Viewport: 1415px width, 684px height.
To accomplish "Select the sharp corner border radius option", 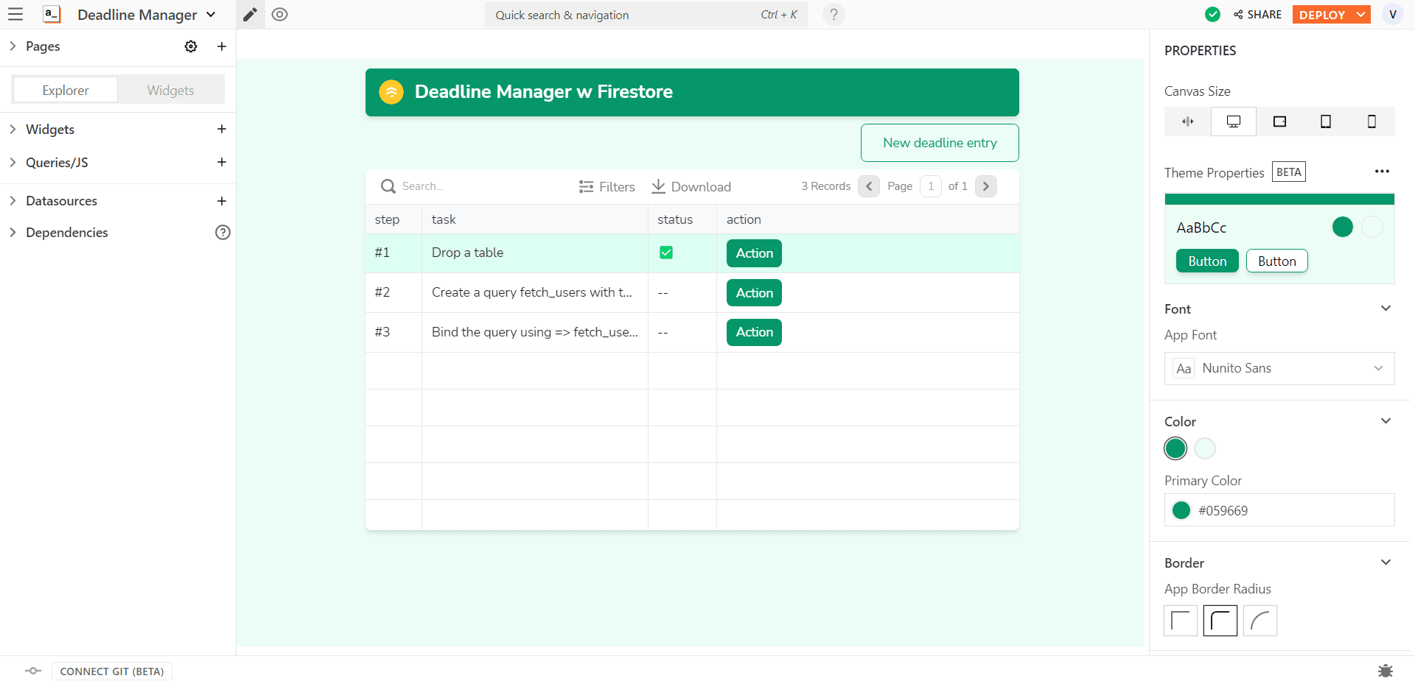I will click(x=1181, y=621).
